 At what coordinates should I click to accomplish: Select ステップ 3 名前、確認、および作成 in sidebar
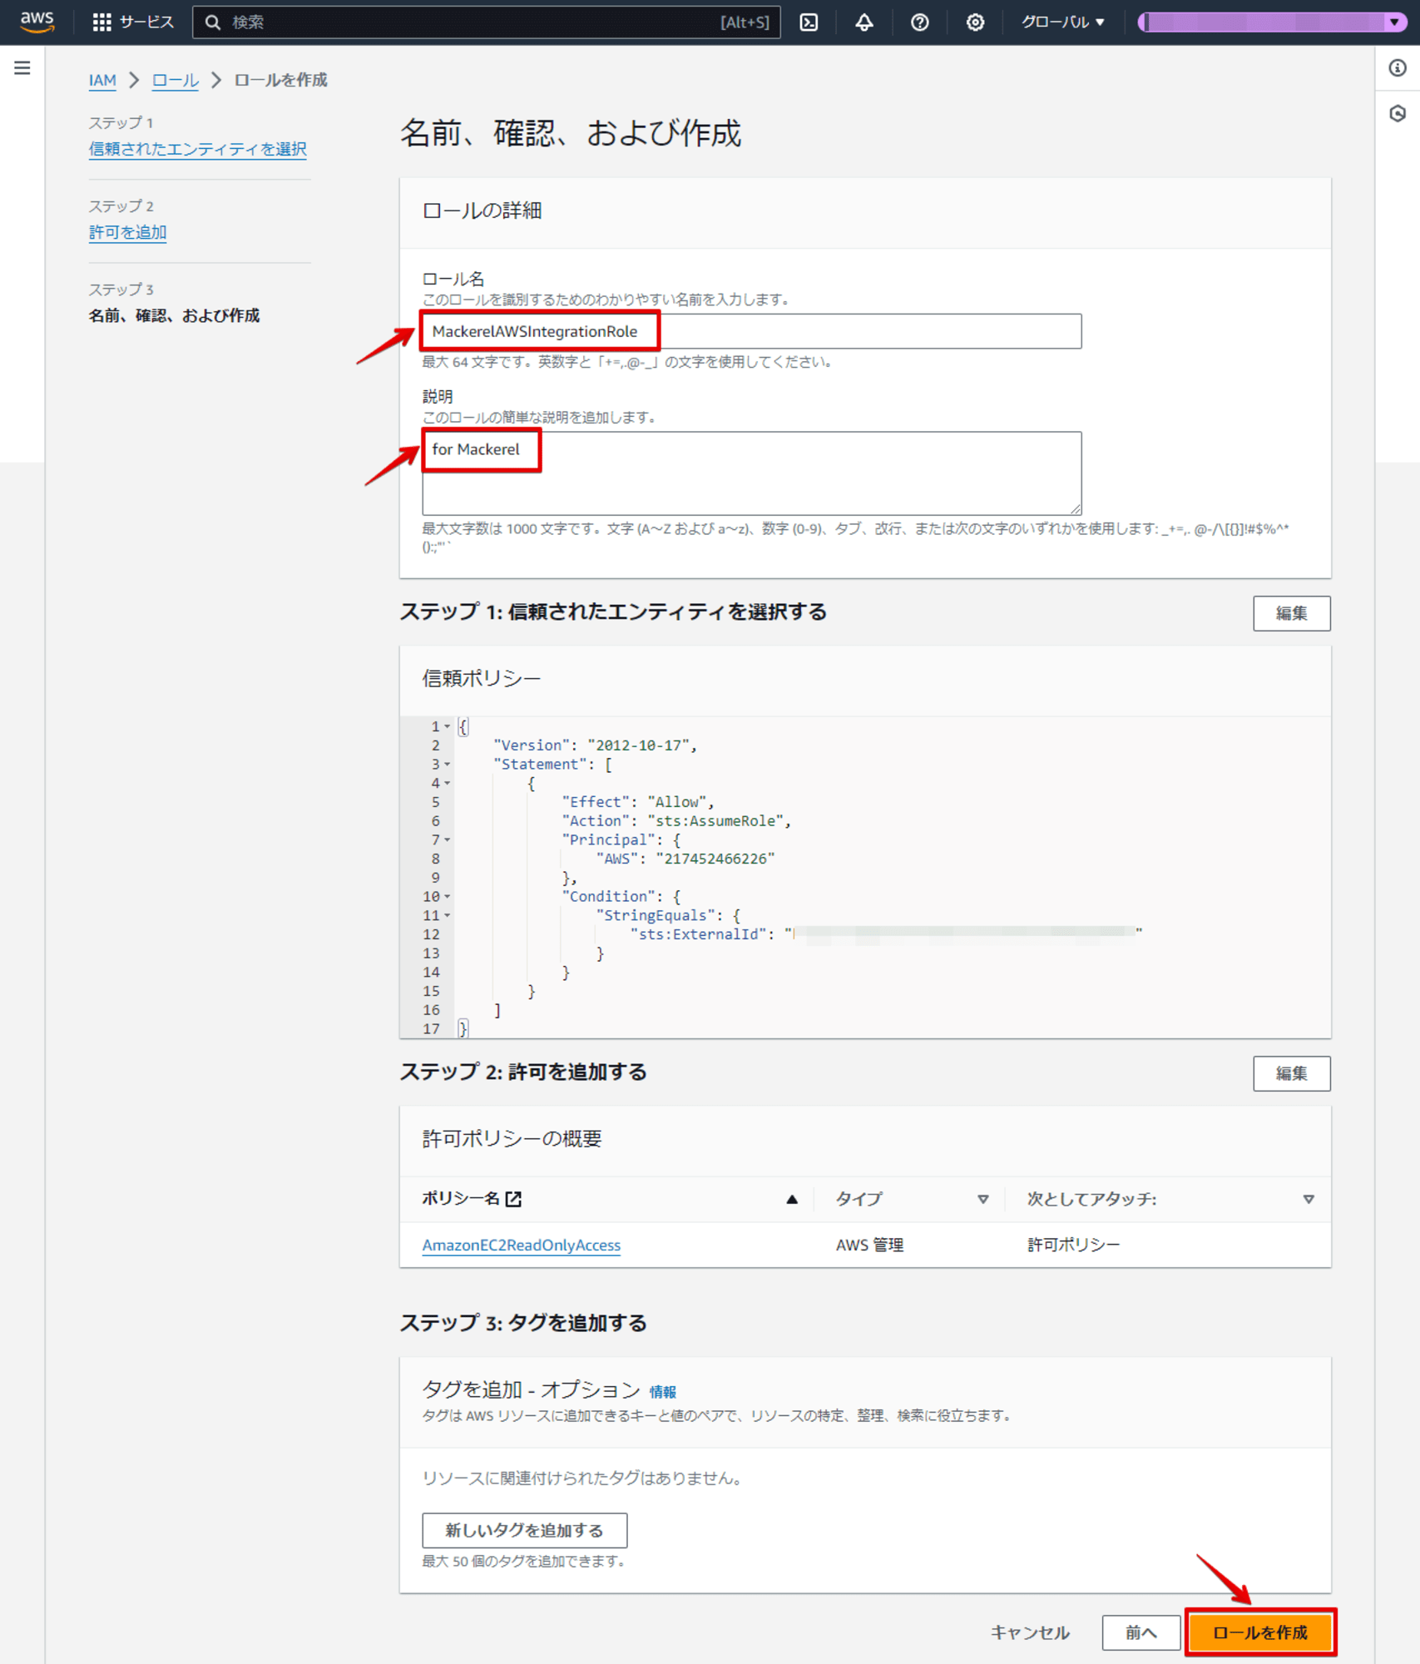coord(175,315)
